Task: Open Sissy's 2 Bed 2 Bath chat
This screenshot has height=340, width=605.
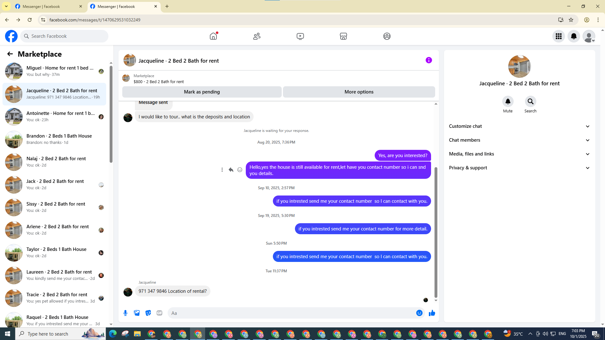Action: (x=54, y=207)
